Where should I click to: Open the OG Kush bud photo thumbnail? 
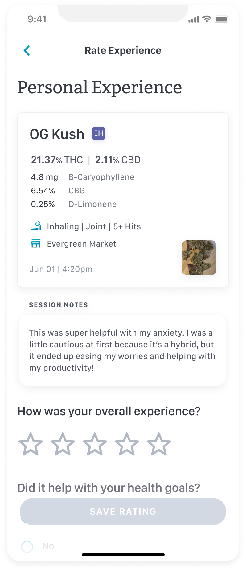199,258
